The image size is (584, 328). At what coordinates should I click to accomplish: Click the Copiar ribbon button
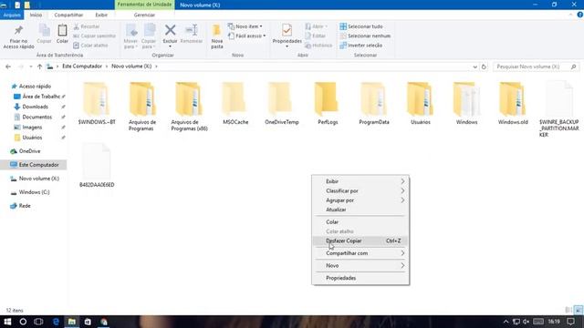pos(44,35)
